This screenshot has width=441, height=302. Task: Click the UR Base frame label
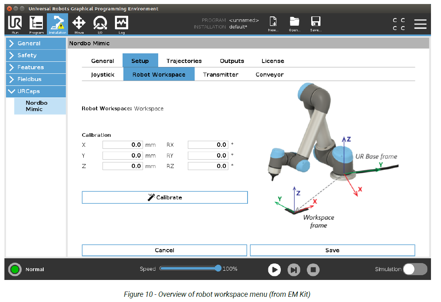[377, 156]
